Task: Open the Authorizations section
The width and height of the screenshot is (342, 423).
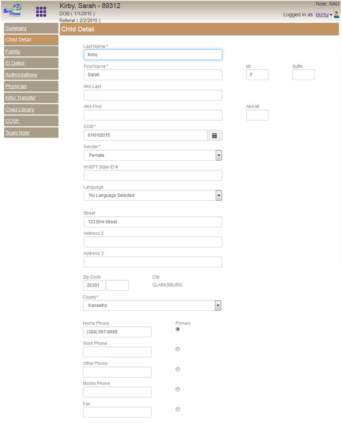Action: [31, 75]
